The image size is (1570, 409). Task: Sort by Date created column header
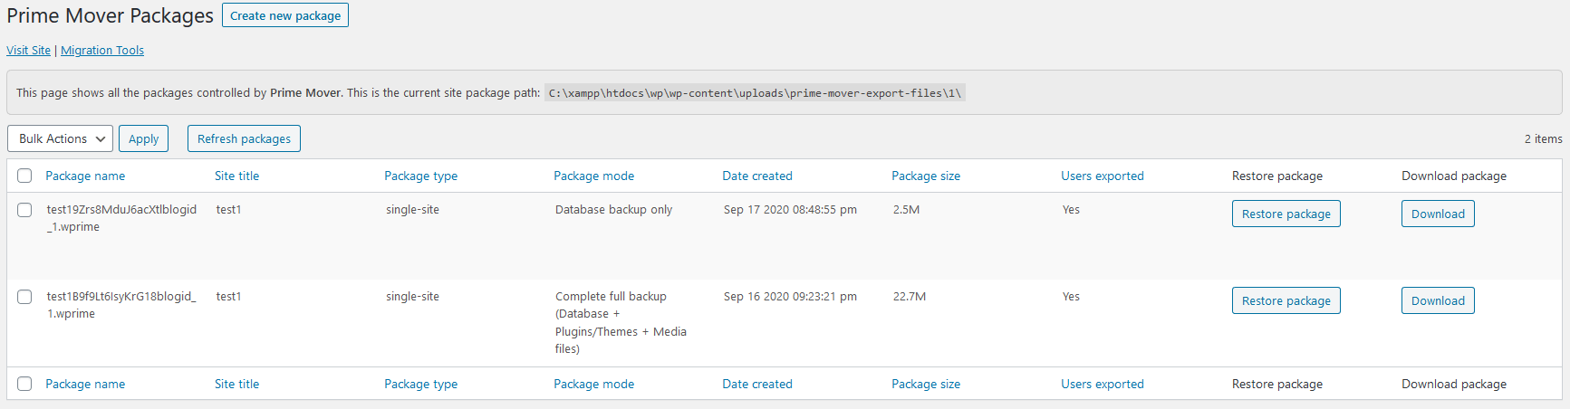756,176
